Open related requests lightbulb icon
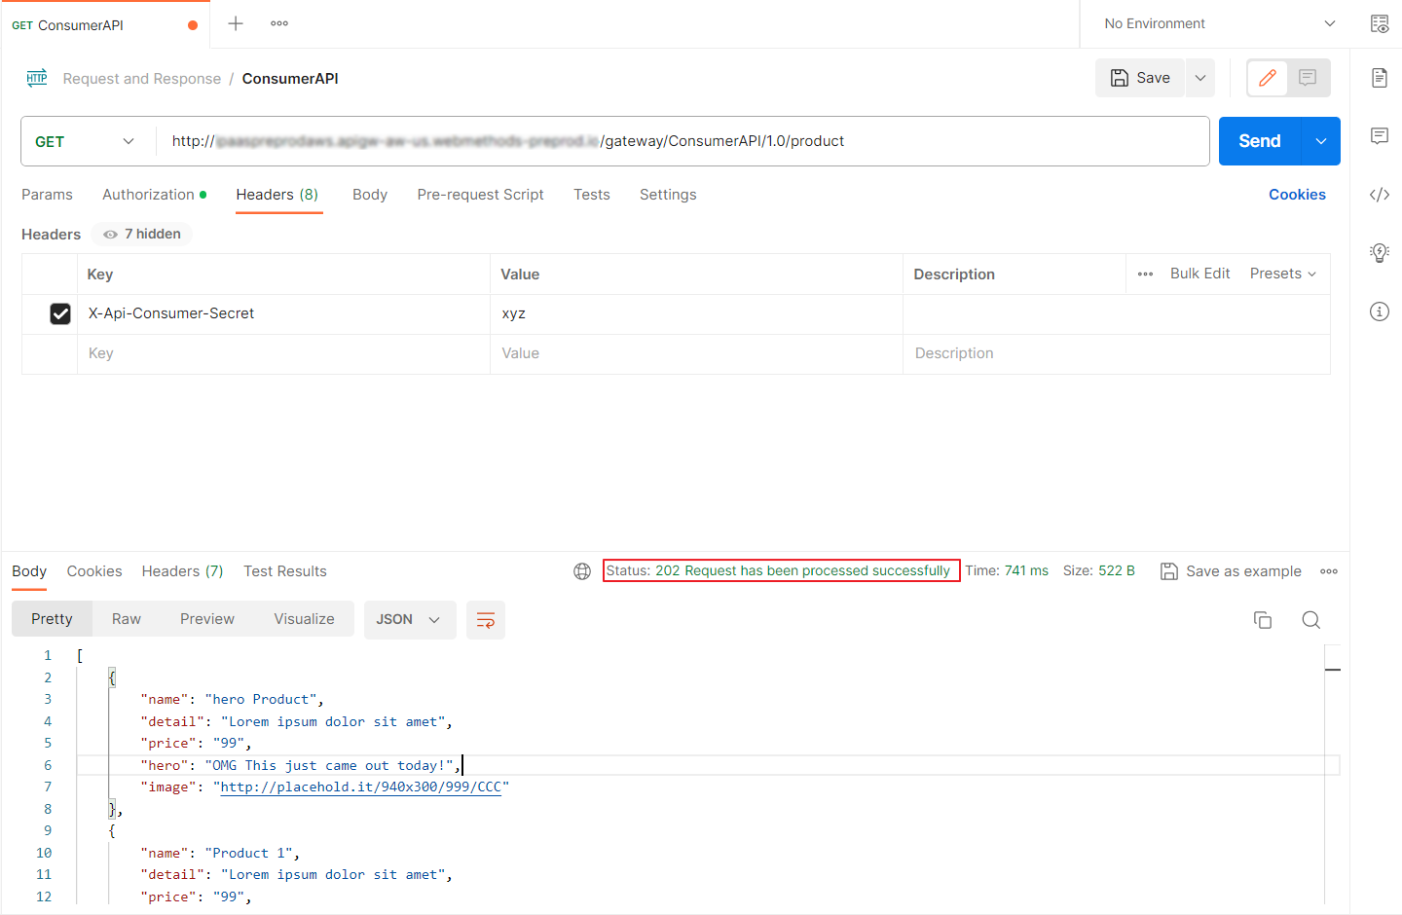Viewport: 1402px width, 915px height. [1380, 253]
